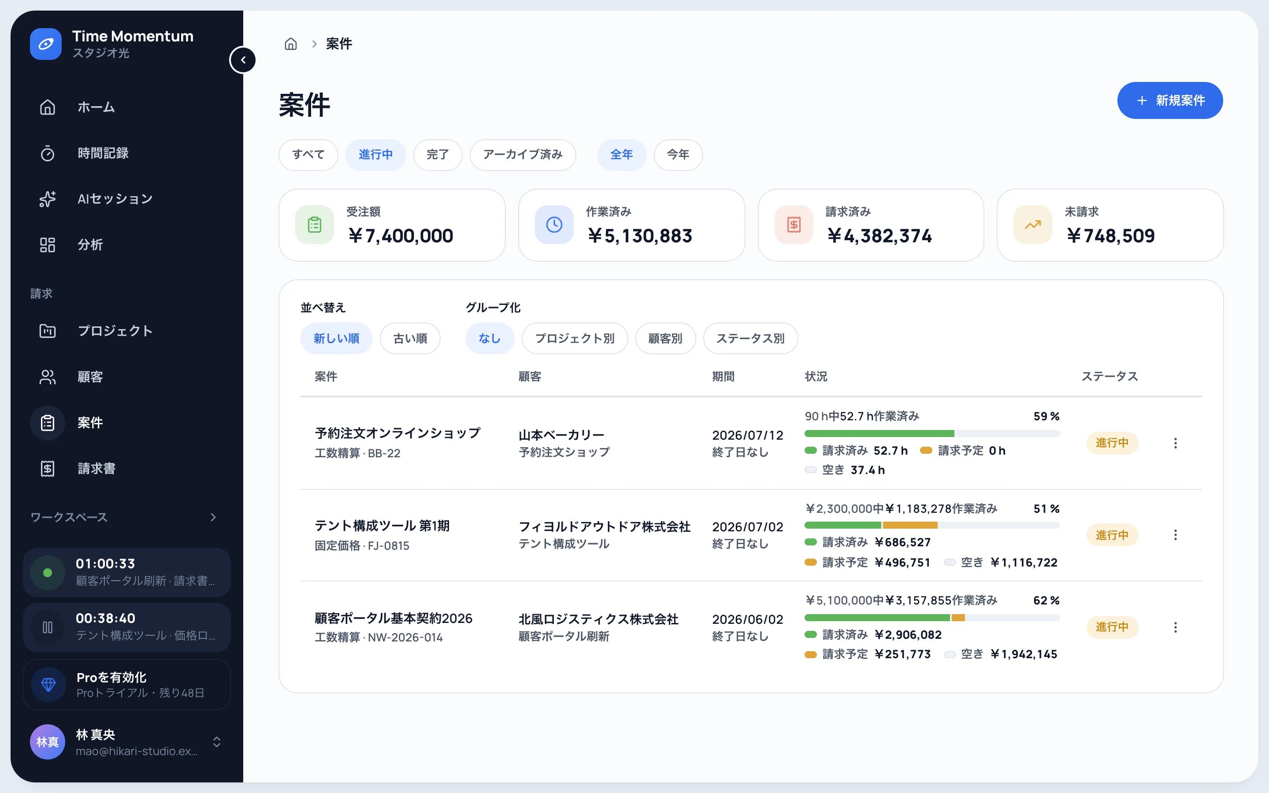Viewport: 1269px width, 793px height.
Task: Click the 受注額 clipboard icon
Action: (315, 225)
